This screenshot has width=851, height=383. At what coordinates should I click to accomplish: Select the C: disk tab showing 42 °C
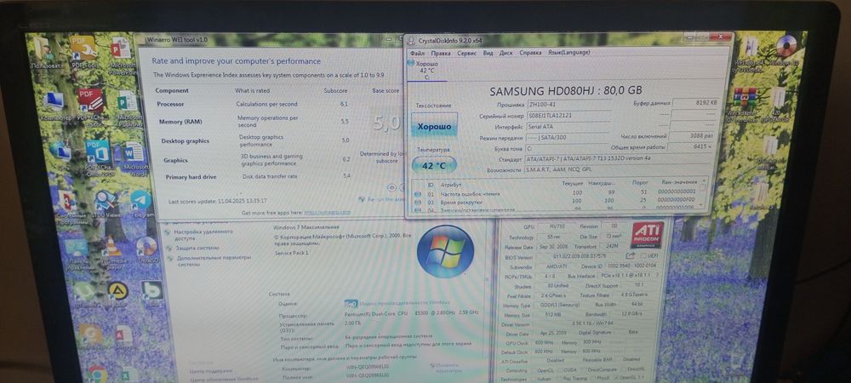coord(426,71)
